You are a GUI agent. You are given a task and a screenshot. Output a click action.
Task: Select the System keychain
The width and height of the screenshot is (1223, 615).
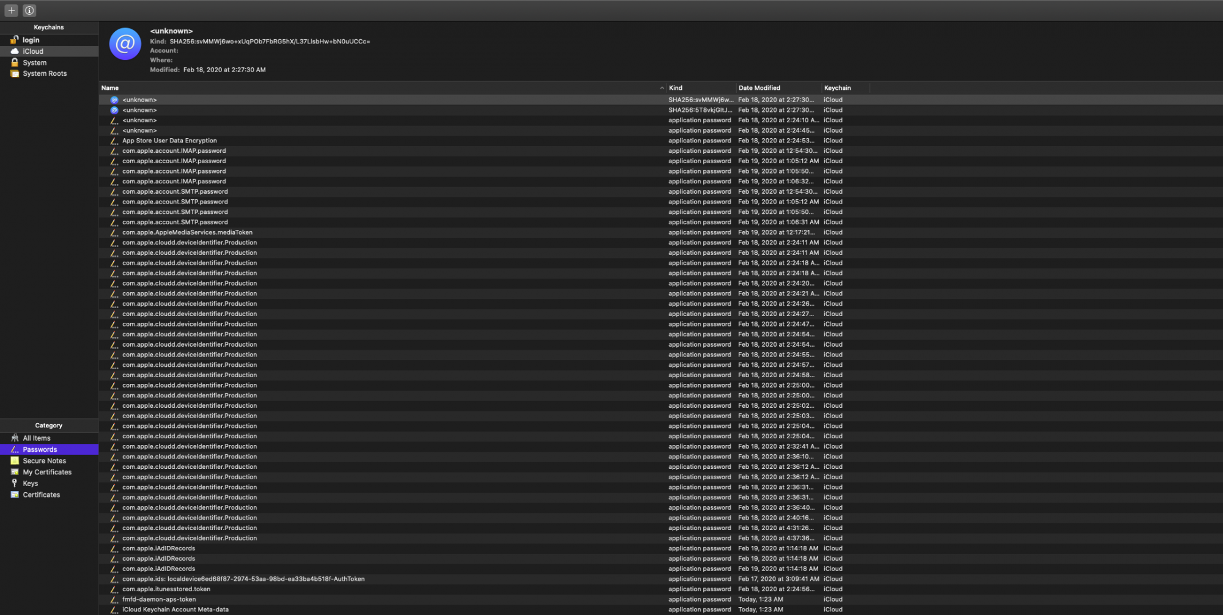(49, 62)
